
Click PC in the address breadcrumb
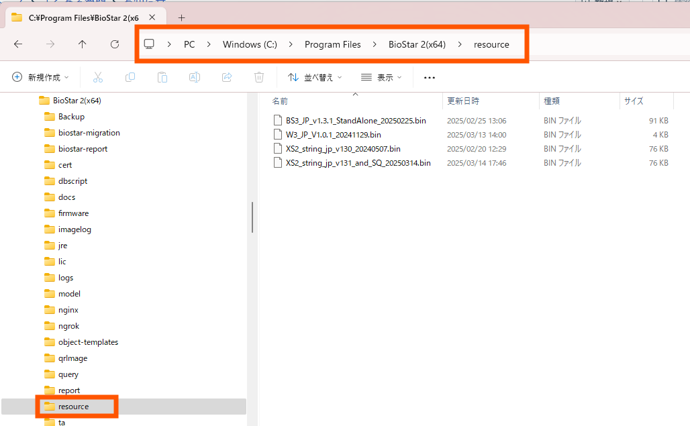coord(189,44)
